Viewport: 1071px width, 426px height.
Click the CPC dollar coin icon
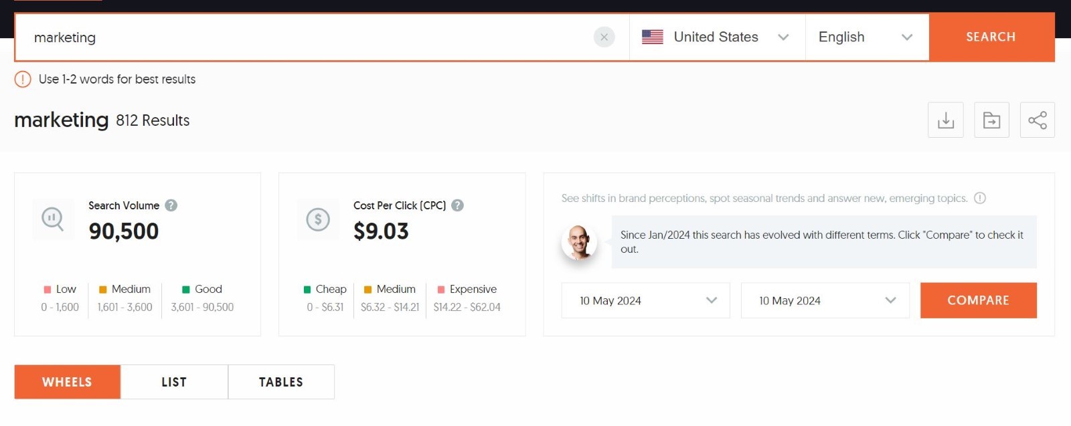(318, 219)
